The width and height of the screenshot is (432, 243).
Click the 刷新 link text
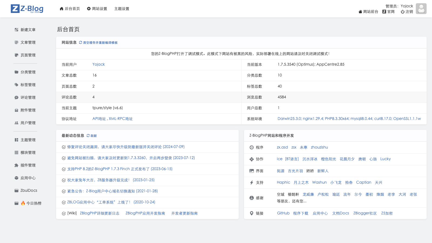(x=94, y=136)
